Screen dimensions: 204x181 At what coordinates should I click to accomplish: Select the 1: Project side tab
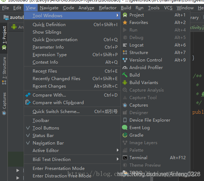tap(4, 38)
